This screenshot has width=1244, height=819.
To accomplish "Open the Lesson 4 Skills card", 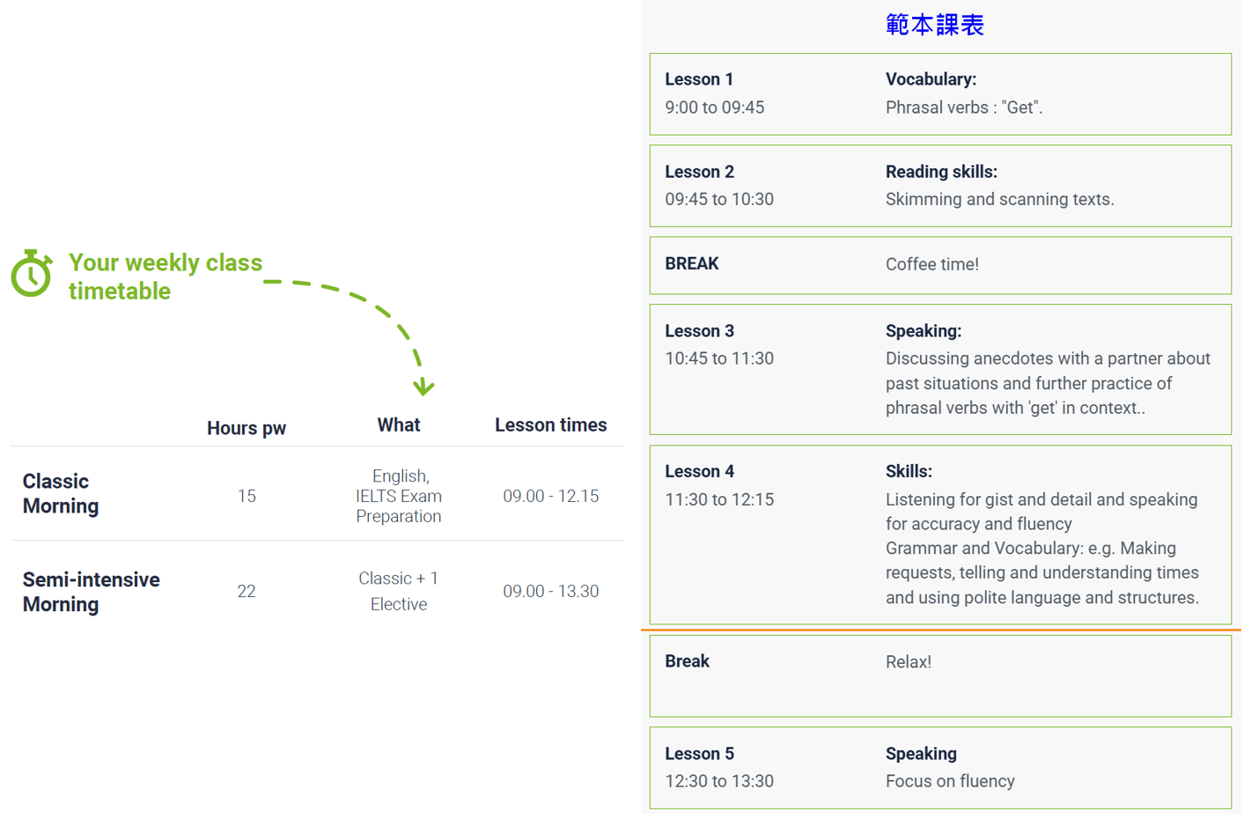I will pyautogui.click(x=939, y=535).
